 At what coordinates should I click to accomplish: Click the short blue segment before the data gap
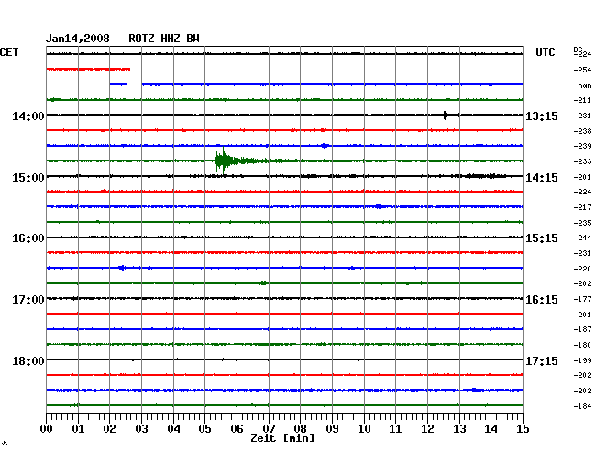coord(118,84)
